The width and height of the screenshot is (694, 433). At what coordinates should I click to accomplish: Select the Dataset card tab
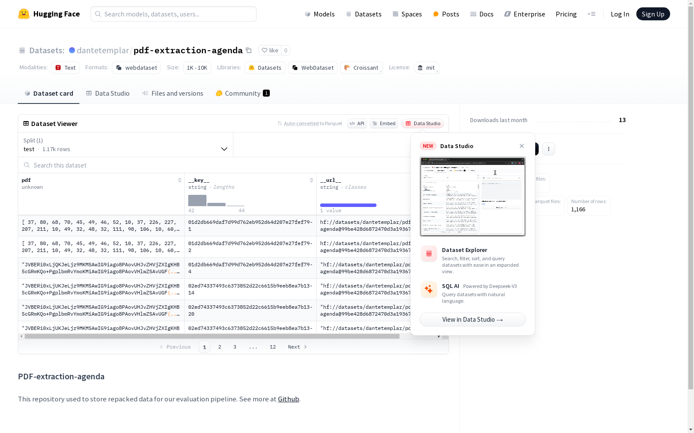[49, 94]
